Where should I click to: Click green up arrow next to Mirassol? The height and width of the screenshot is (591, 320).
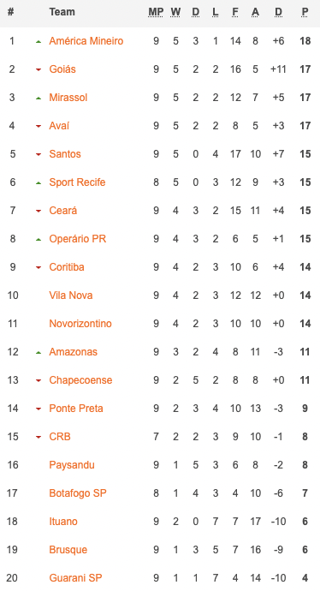(38, 98)
